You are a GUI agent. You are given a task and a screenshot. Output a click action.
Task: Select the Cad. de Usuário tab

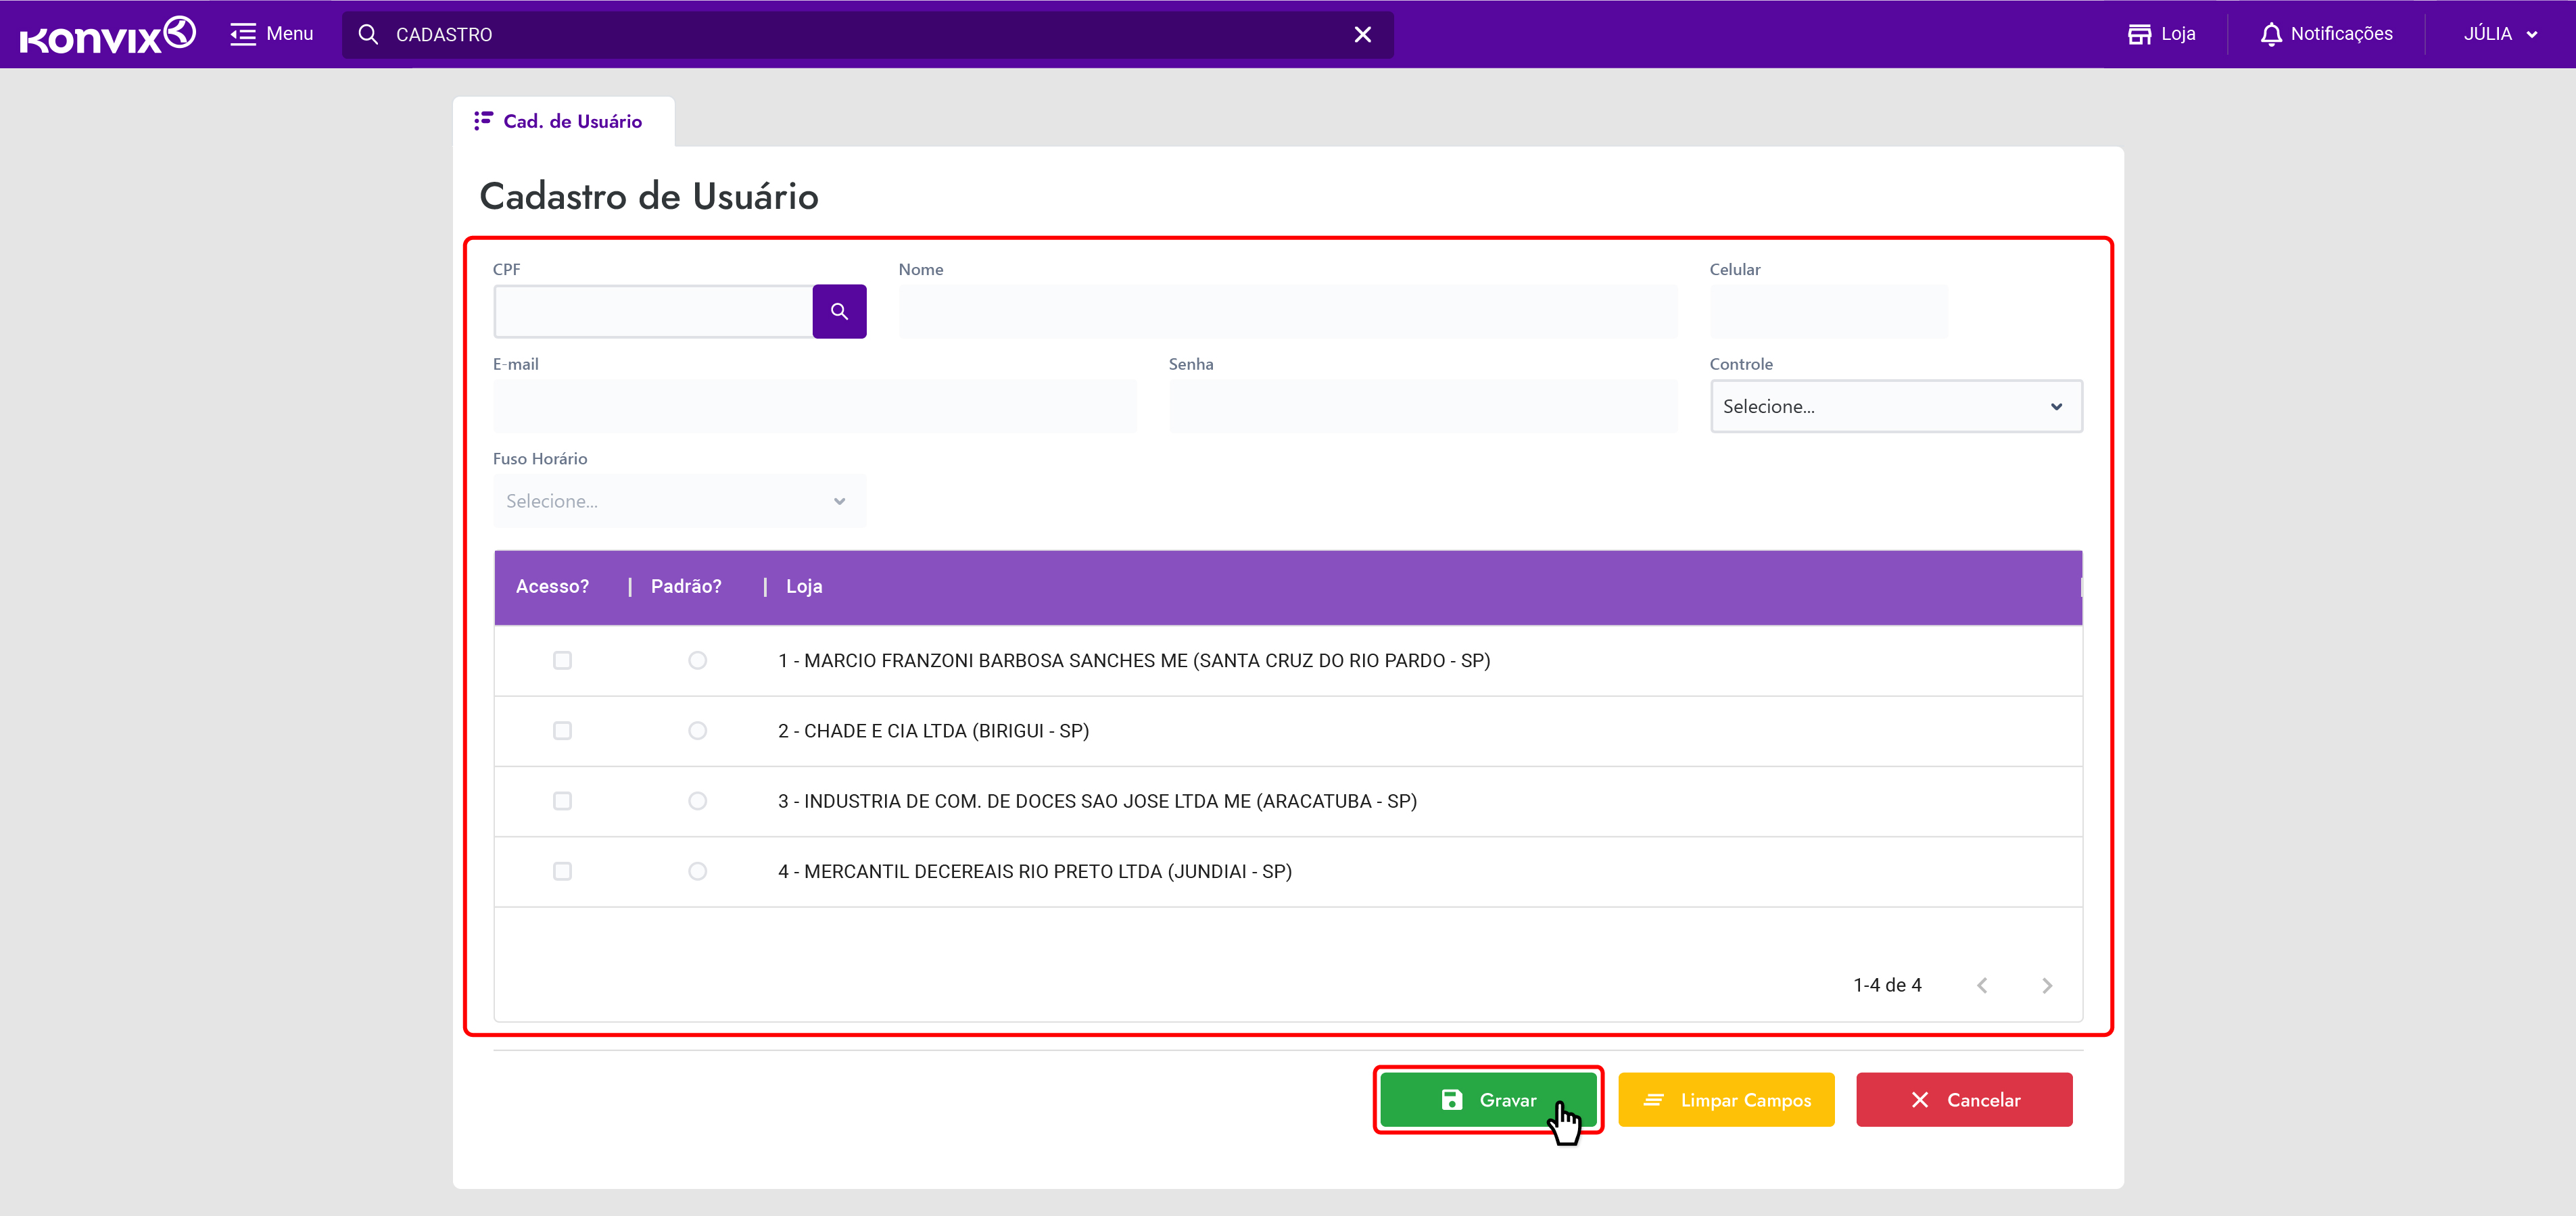coord(561,121)
